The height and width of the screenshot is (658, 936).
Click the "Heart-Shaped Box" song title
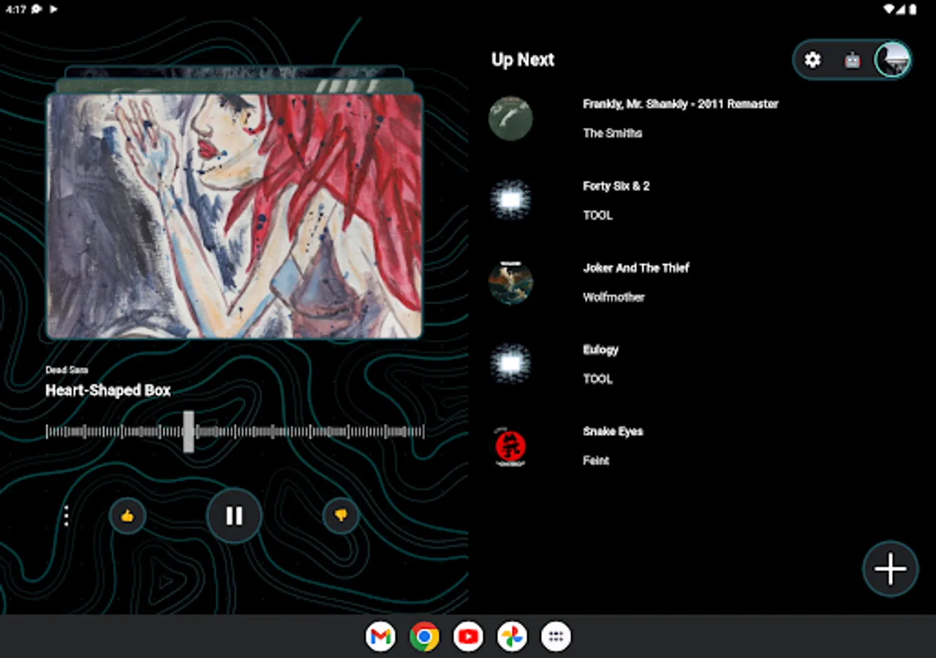click(108, 390)
